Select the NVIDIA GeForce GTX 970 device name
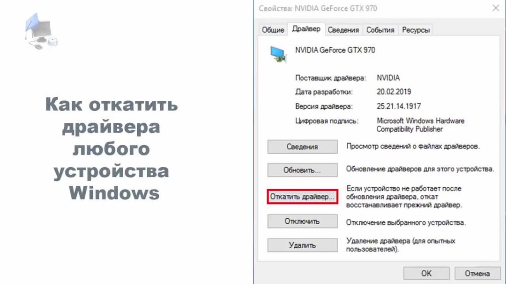Image resolution: width=506 pixels, height=284 pixels. tap(335, 50)
